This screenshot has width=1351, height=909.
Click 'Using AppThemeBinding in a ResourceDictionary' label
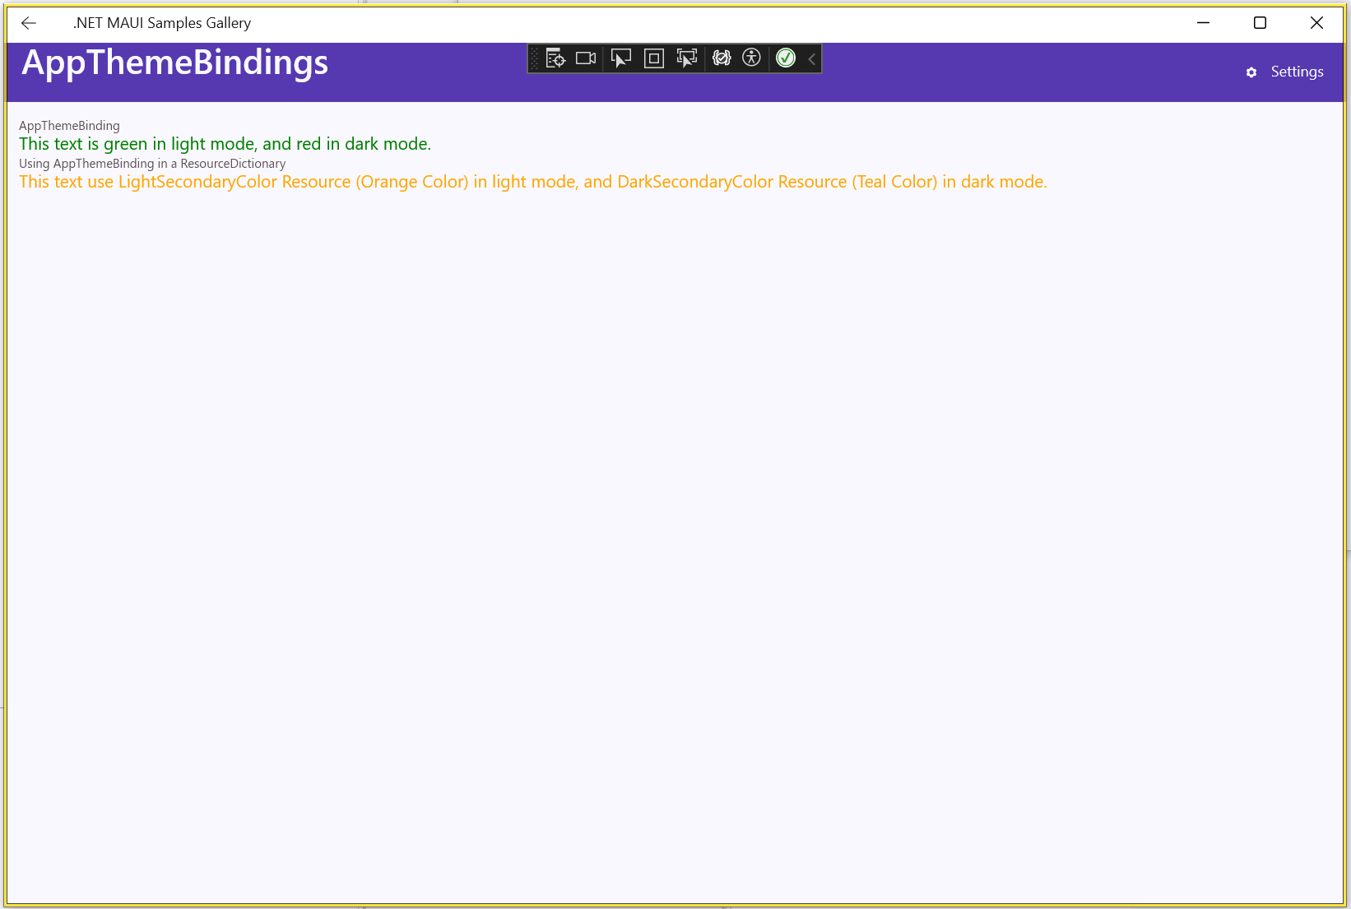[x=152, y=164]
